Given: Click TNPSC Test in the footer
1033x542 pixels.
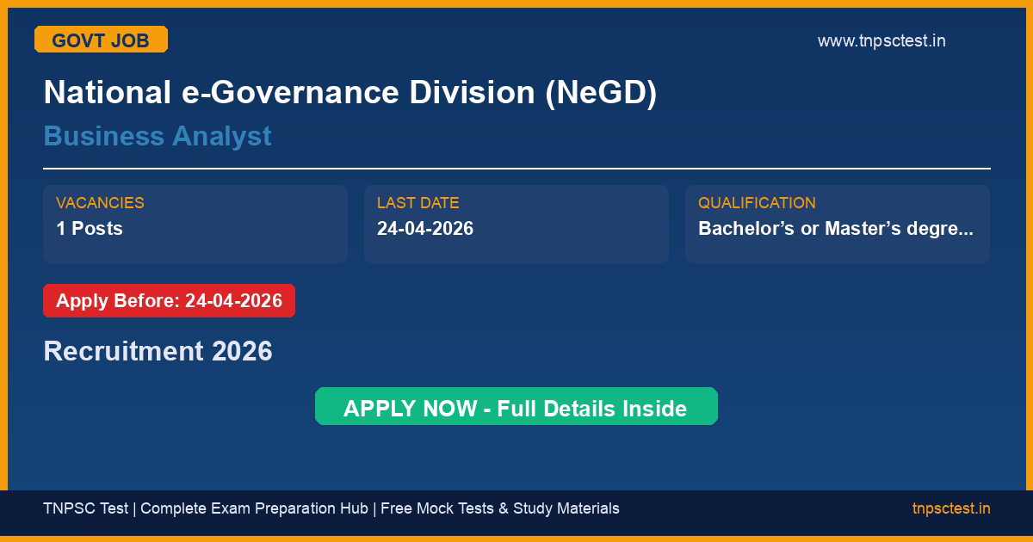Looking at the screenshot, I should click(x=85, y=508).
